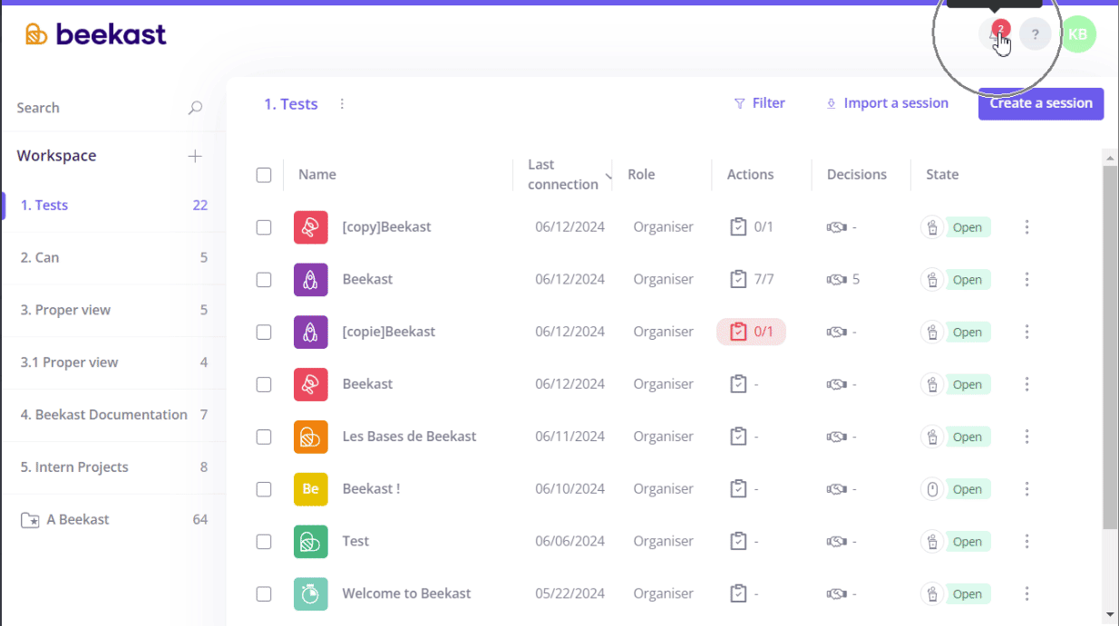This screenshot has height=626, width=1119.
Task: Select the "1. Tests" workspace in the sidebar
Action: pos(113,206)
